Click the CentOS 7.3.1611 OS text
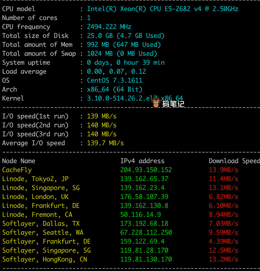This screenshot has width=260, height=271. (115, 80)
